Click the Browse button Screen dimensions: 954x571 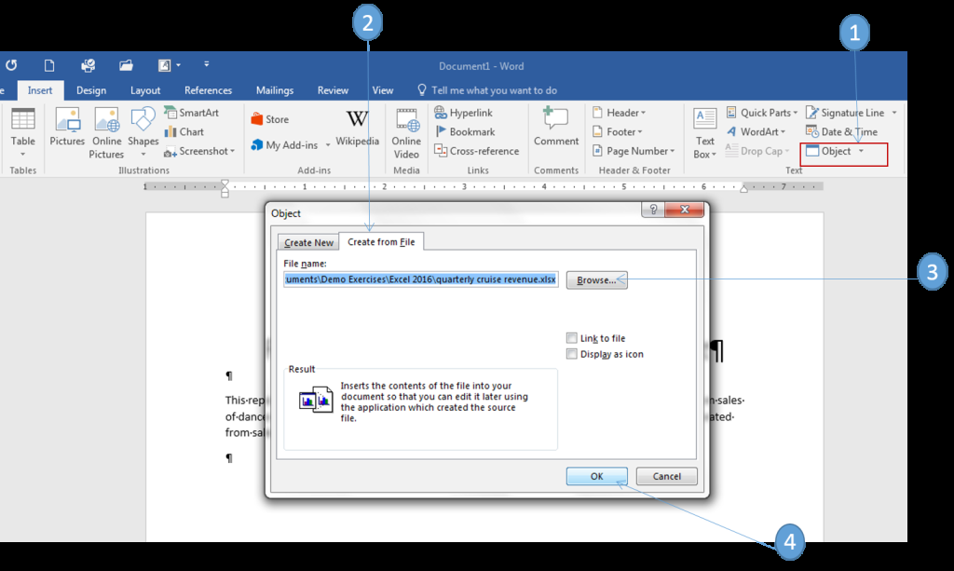coord(596,279)
